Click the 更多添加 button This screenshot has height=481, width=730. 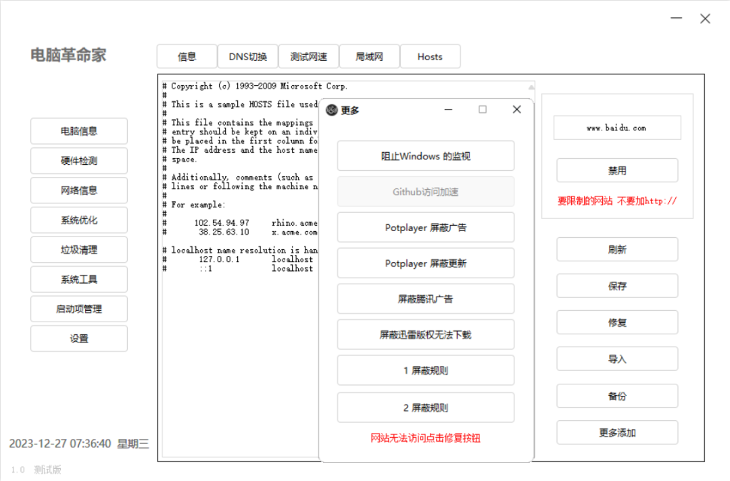[617, 433]
